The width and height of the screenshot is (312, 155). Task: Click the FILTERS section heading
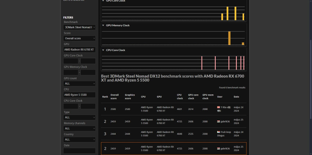(68, 17)
